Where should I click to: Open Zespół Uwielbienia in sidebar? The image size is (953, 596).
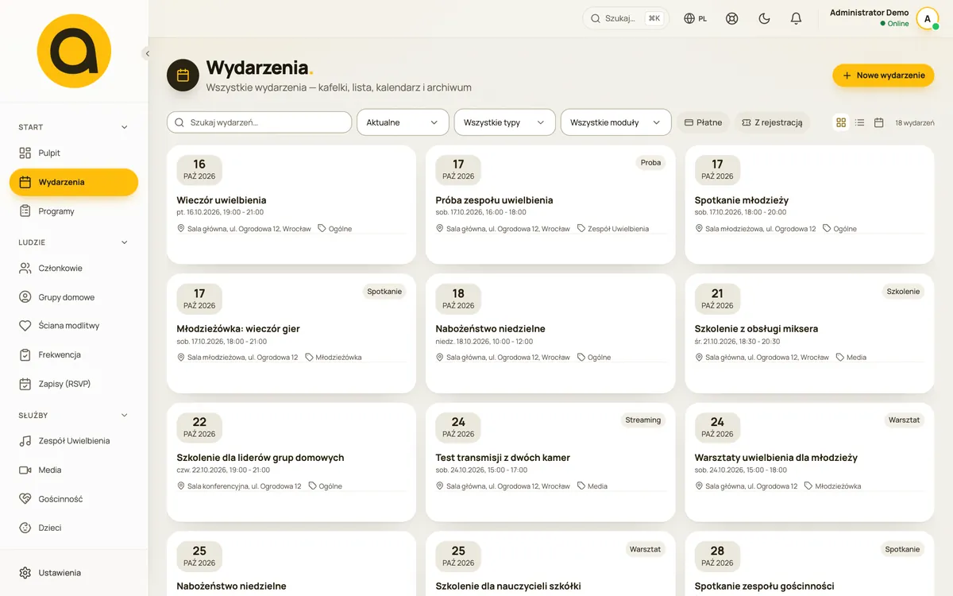click(74, 441)
